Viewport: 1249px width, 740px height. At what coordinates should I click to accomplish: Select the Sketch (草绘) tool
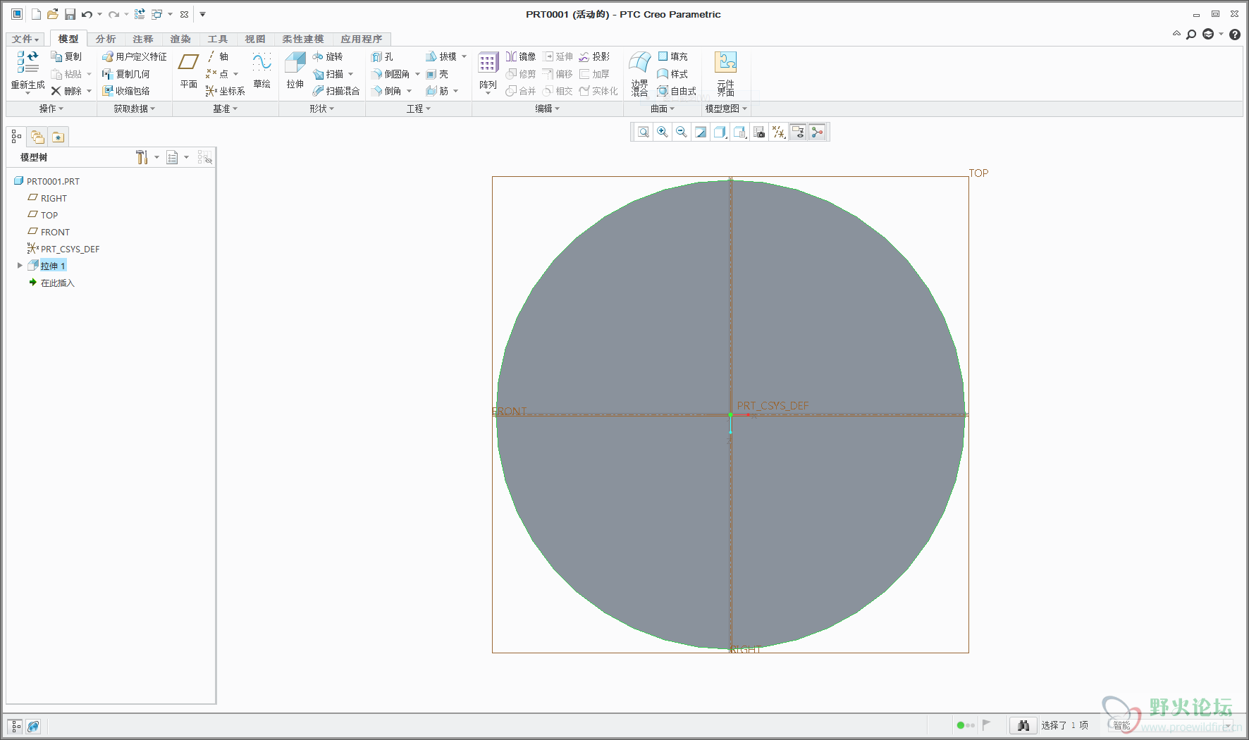[x=262, y=70]
